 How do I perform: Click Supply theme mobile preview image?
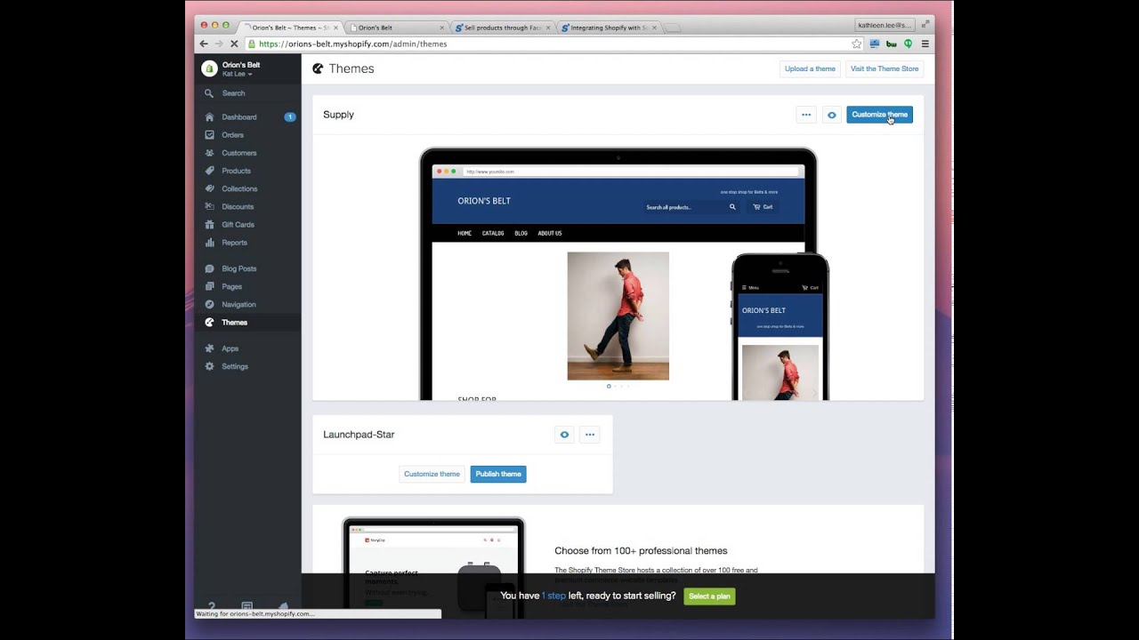[x=780, y=327]
